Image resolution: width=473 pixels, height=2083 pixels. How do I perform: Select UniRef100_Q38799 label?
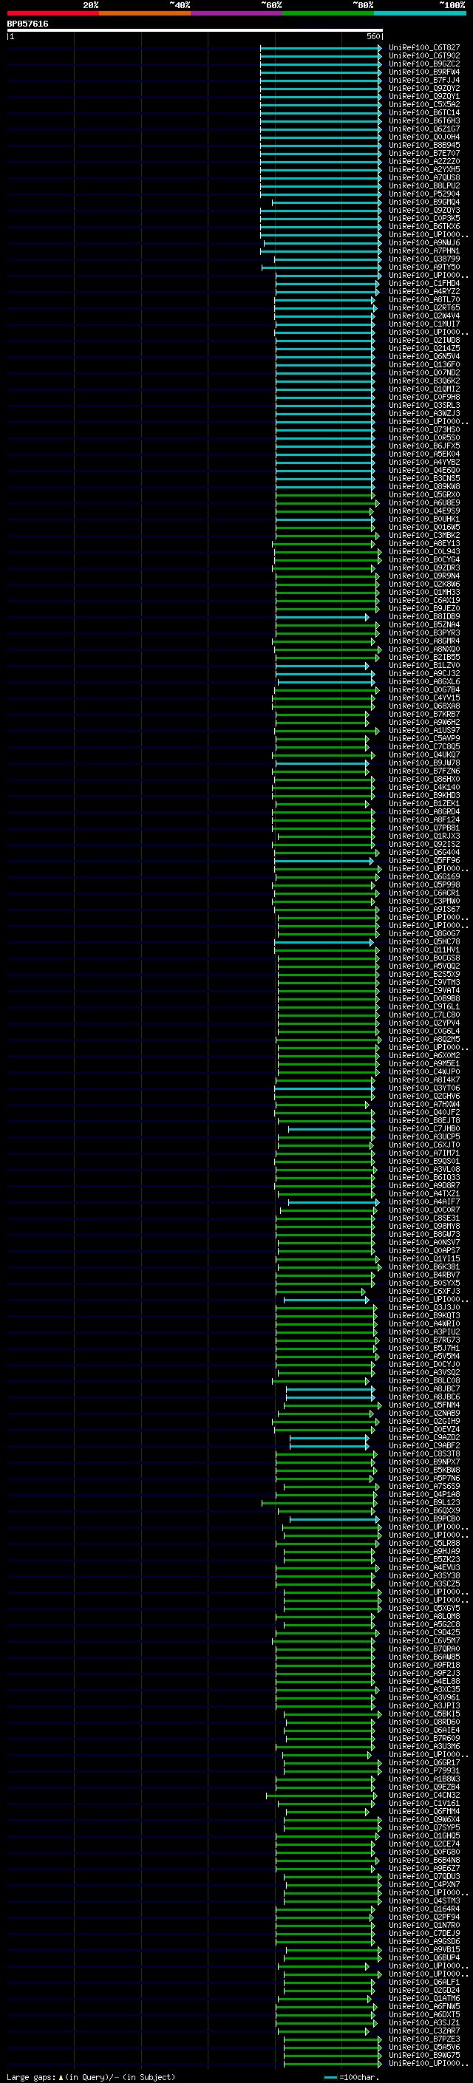pos(424,259)
